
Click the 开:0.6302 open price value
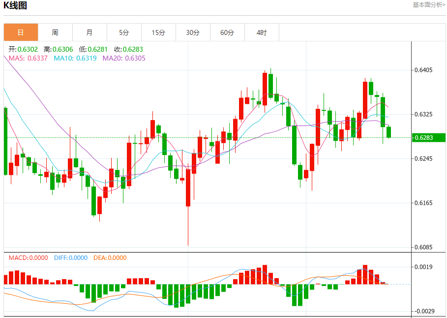tap(23, 49)
